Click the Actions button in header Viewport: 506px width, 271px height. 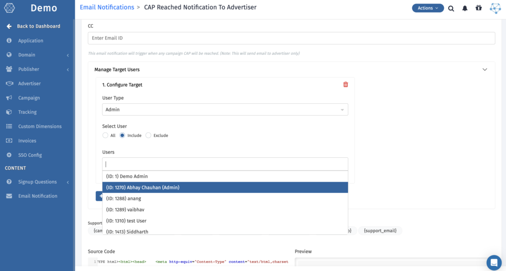click(x=427, y=8)
